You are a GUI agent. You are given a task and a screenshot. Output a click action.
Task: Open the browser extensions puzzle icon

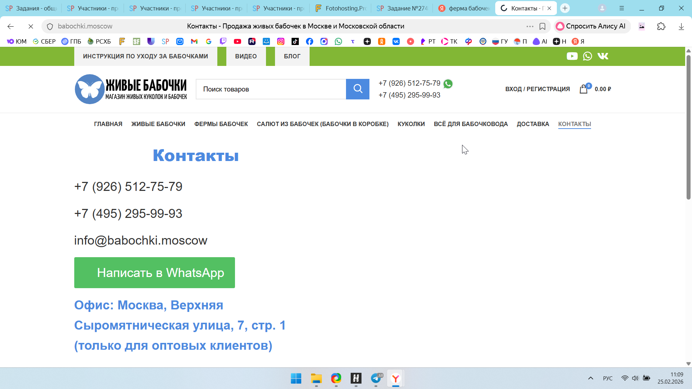(661, 26)
